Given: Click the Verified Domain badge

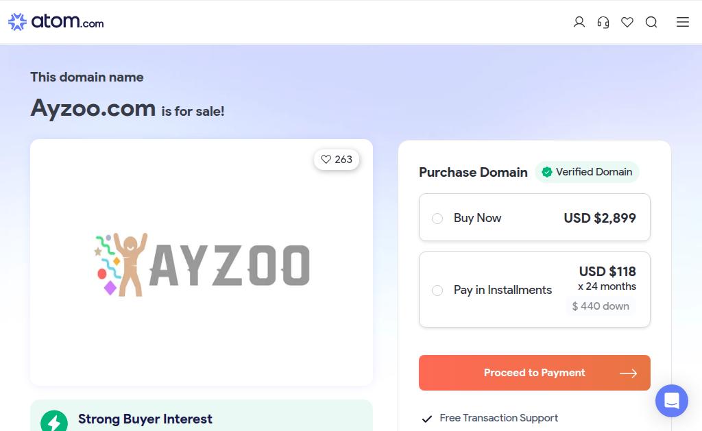Looking at the screenshot, I should click(x=587, y=172).
